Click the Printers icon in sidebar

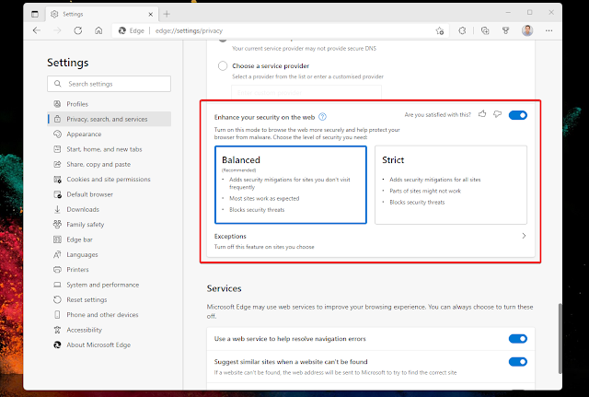tap(57, 270)
